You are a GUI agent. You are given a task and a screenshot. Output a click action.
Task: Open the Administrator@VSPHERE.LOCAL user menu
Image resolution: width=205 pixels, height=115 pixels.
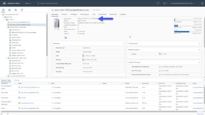click(x=183, y=3)
